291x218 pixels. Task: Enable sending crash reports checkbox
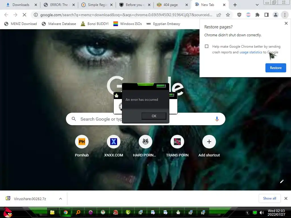tap(207, 46)
